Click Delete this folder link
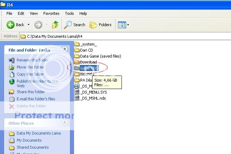This screenshot has height=154, width=231. (31, 106)
